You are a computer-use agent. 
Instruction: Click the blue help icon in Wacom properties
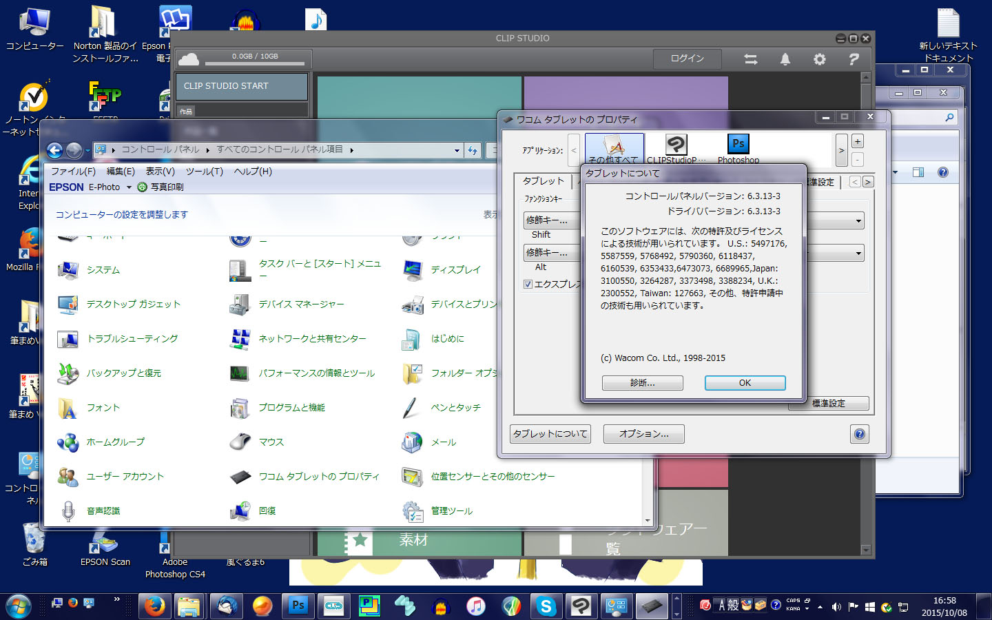(859, 434)
